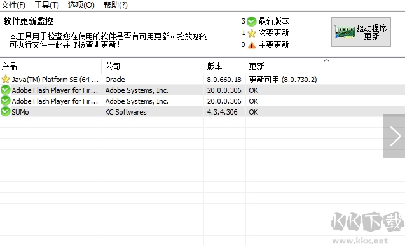The height and width of the screenshot is (245, 405).
Task: Sort by the 公司 column header
Action: point(153,66)
